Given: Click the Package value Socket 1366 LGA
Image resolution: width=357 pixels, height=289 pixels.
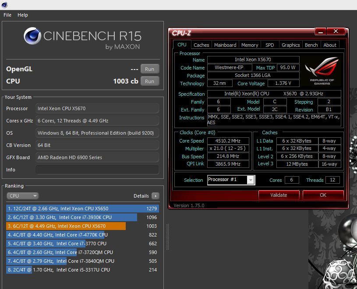Looking at the screenshot, I should click(253, 75).
